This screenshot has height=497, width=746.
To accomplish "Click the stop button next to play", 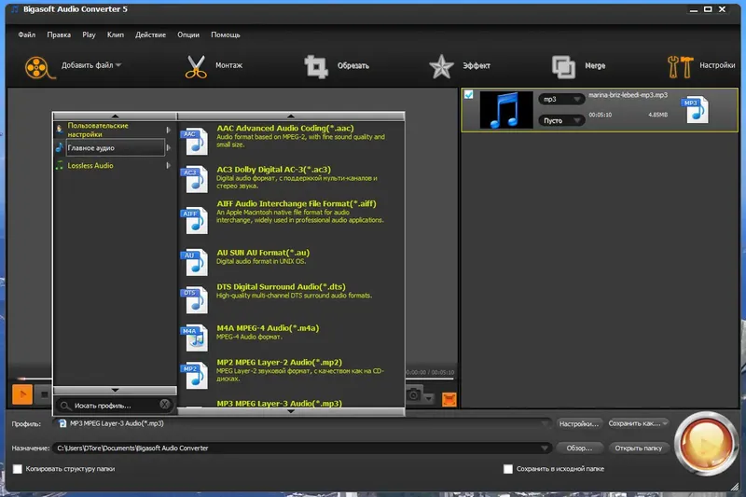I will [44, 394].
